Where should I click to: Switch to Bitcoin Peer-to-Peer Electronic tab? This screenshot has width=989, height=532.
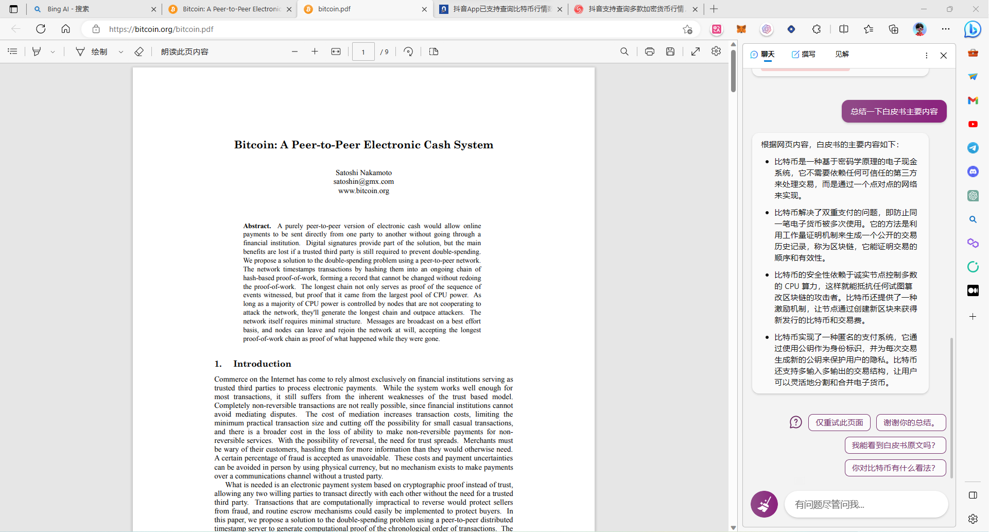tap(230, 9)
